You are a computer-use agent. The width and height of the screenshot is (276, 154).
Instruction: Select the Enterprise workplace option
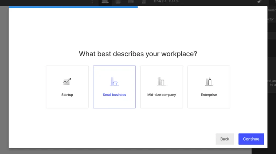(x=209, y=87)
